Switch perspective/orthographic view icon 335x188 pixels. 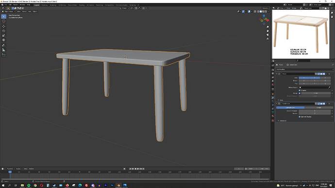point(268,39)
